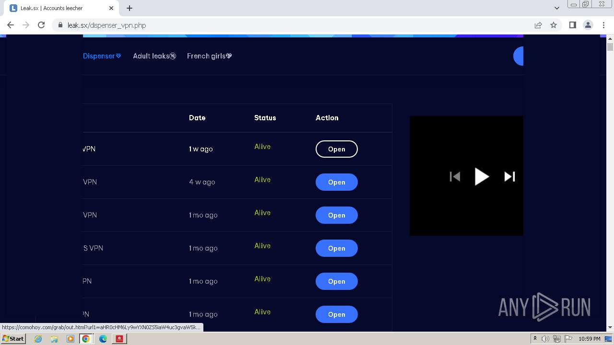This screenshot has width=614, height=345.
Task: Select the Leak.sx Accounts leecher tab
Action: point(61,8)
